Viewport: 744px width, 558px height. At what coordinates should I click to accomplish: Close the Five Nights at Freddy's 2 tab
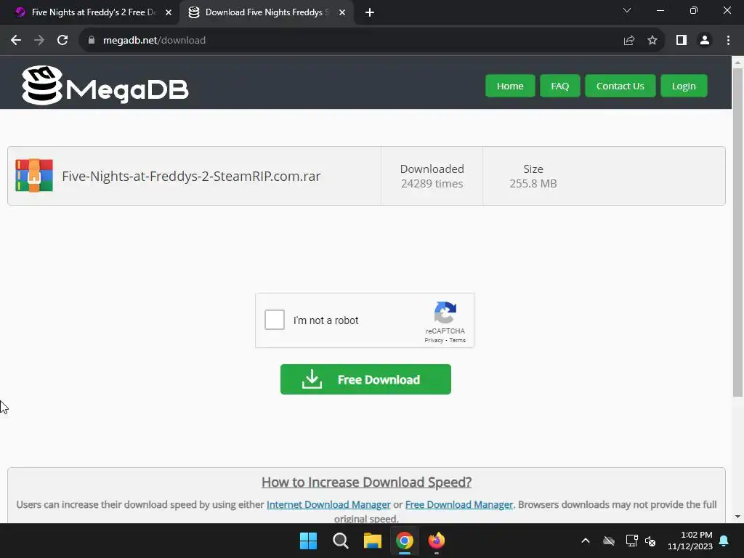[x=169, y=12]
